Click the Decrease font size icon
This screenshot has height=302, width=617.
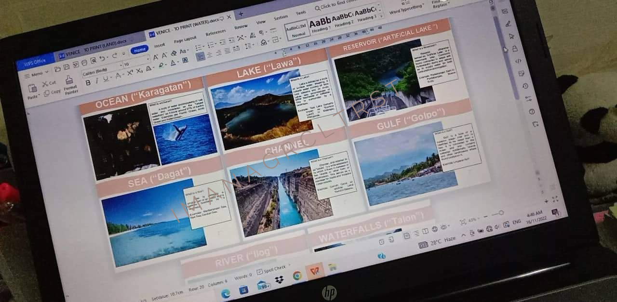tap(164, 55)
